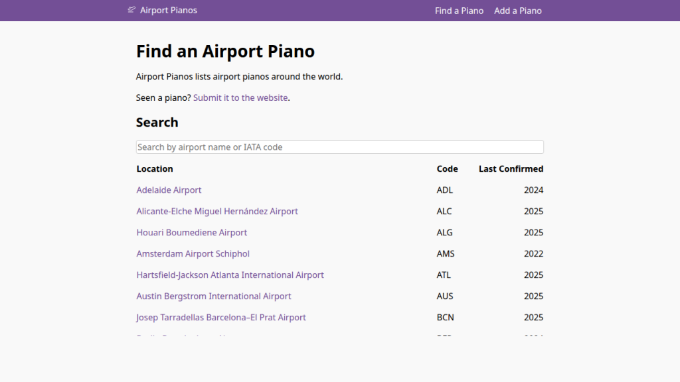Open the Adelaide Airport page
This screenshot has width=680, height=382.
(x=169, y=190)
